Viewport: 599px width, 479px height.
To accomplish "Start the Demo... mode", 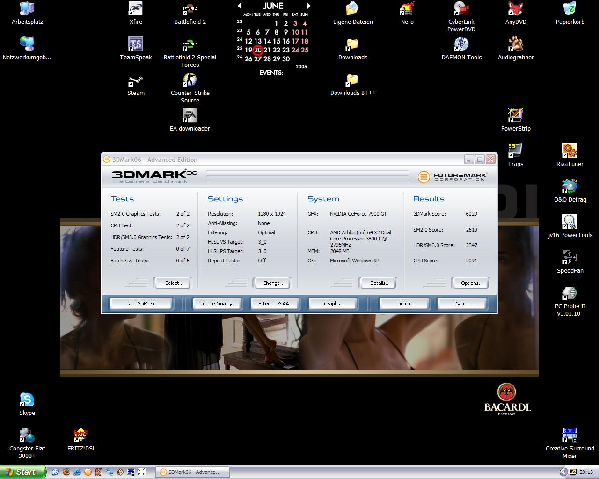I will [405, 304].
